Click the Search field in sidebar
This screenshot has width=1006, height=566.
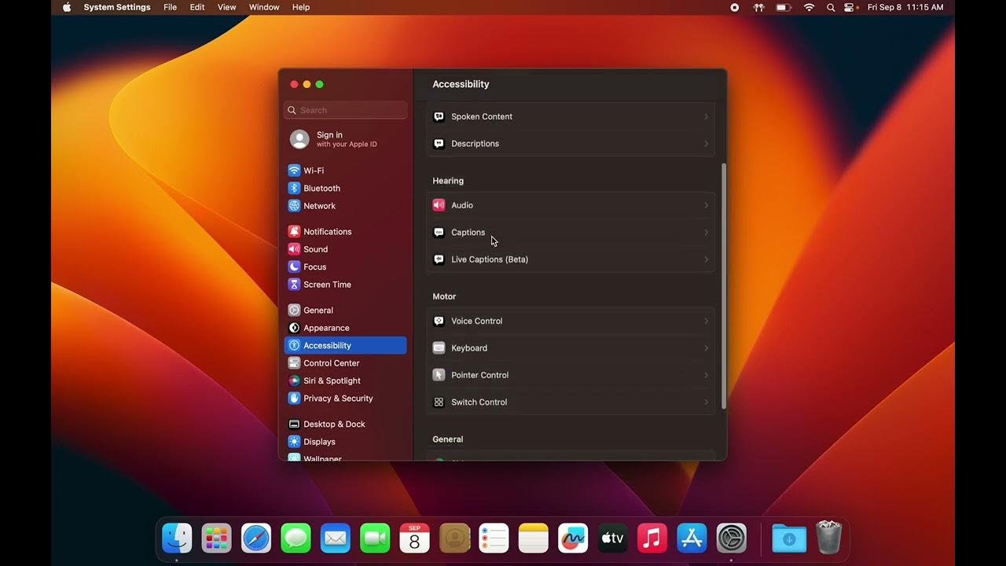(x=345, y=110)
